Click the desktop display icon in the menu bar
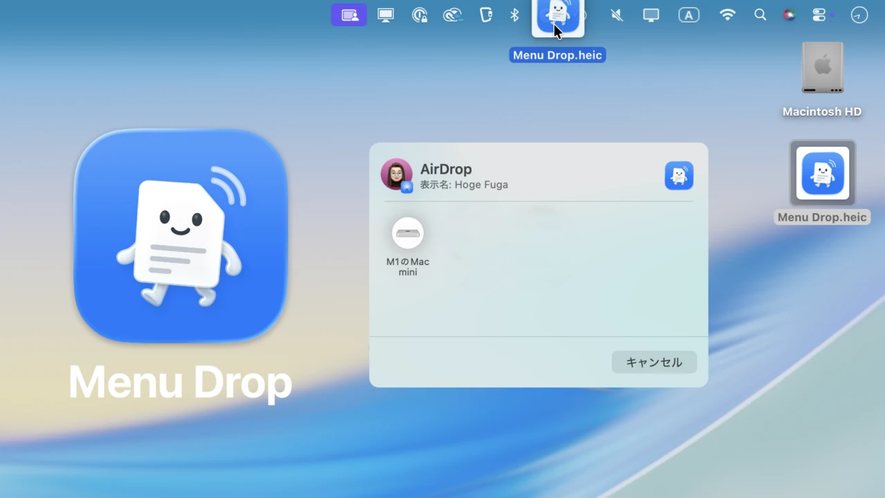Image resolution: width=885 pixels, height=498 pixels. 385,15
